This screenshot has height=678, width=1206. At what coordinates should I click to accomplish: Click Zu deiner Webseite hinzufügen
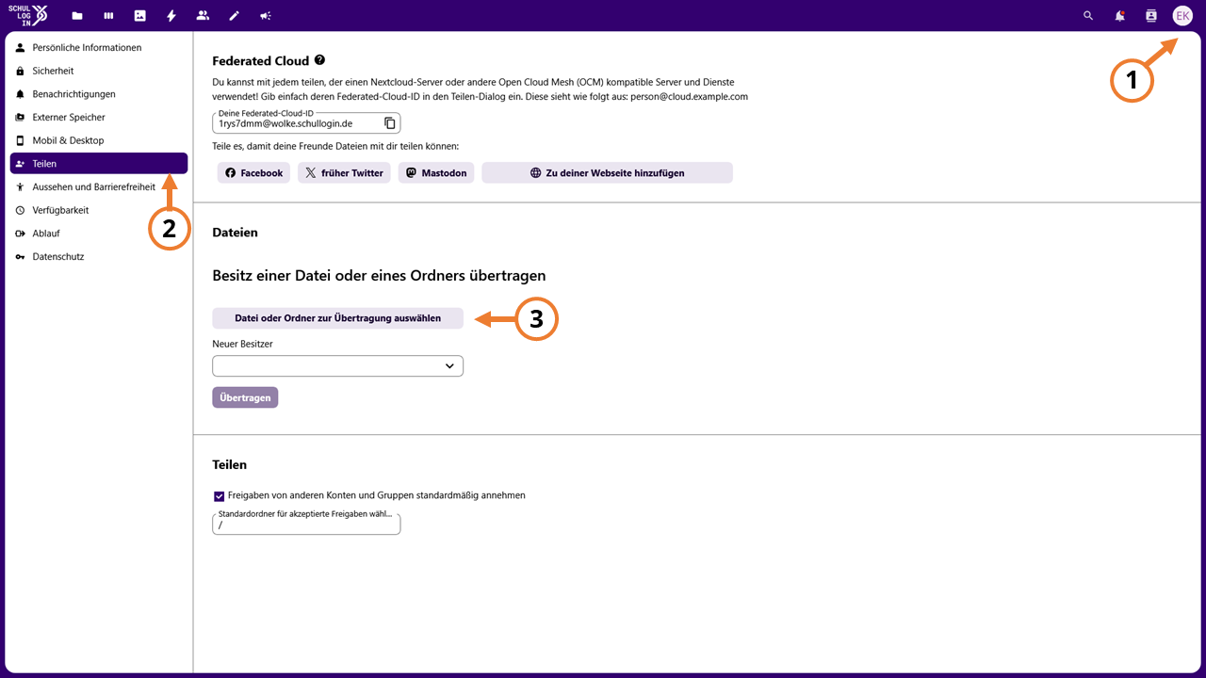pyautogui.click(x=607, y=173)
